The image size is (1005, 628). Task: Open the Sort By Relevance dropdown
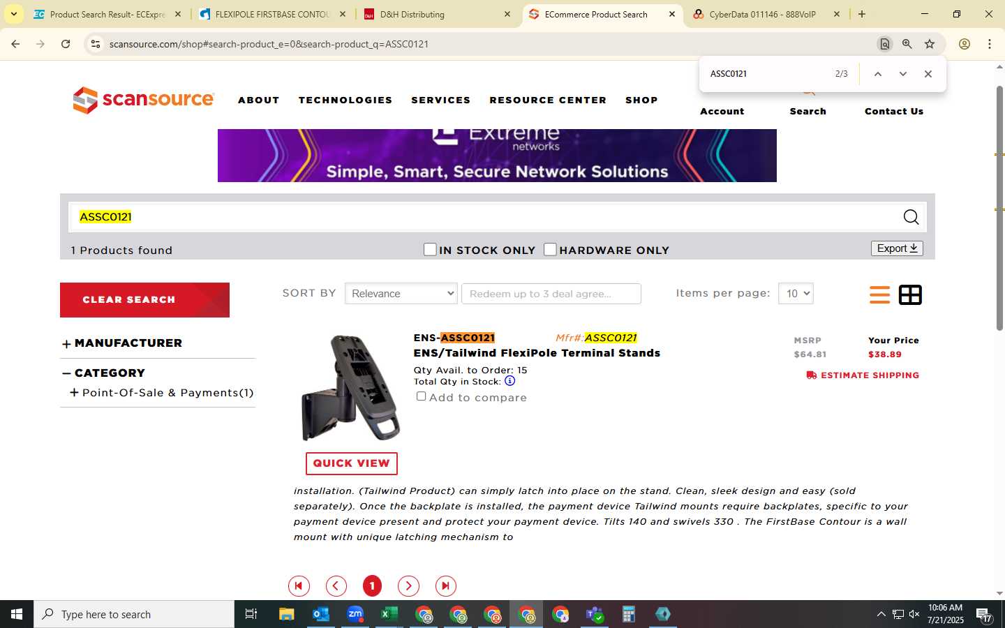pyautogui.click(x=401, y=294)
